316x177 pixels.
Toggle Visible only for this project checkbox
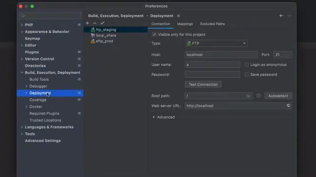154,34
